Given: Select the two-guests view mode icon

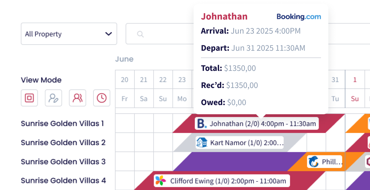Looking at the screenshot, I should pyautogui.click(x=77, y=98).
